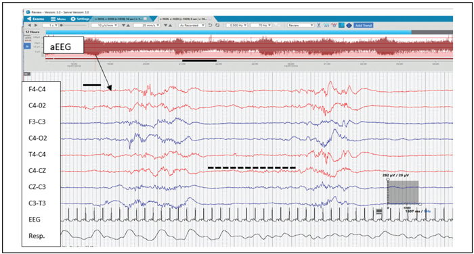Screen dimensions: 474x254
Task: Click the playback speed slider handle
Action: pos(62,26)
